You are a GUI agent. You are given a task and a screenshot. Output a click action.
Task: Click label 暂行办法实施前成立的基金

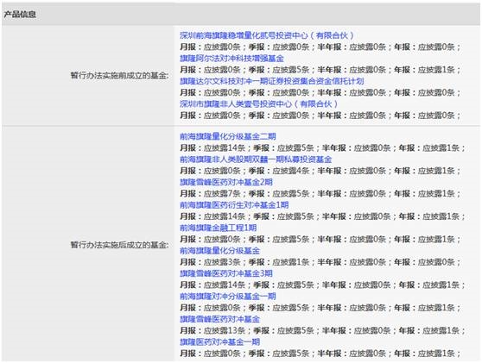(119, 75)
